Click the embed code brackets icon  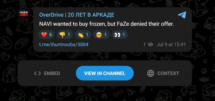(37, 73)
